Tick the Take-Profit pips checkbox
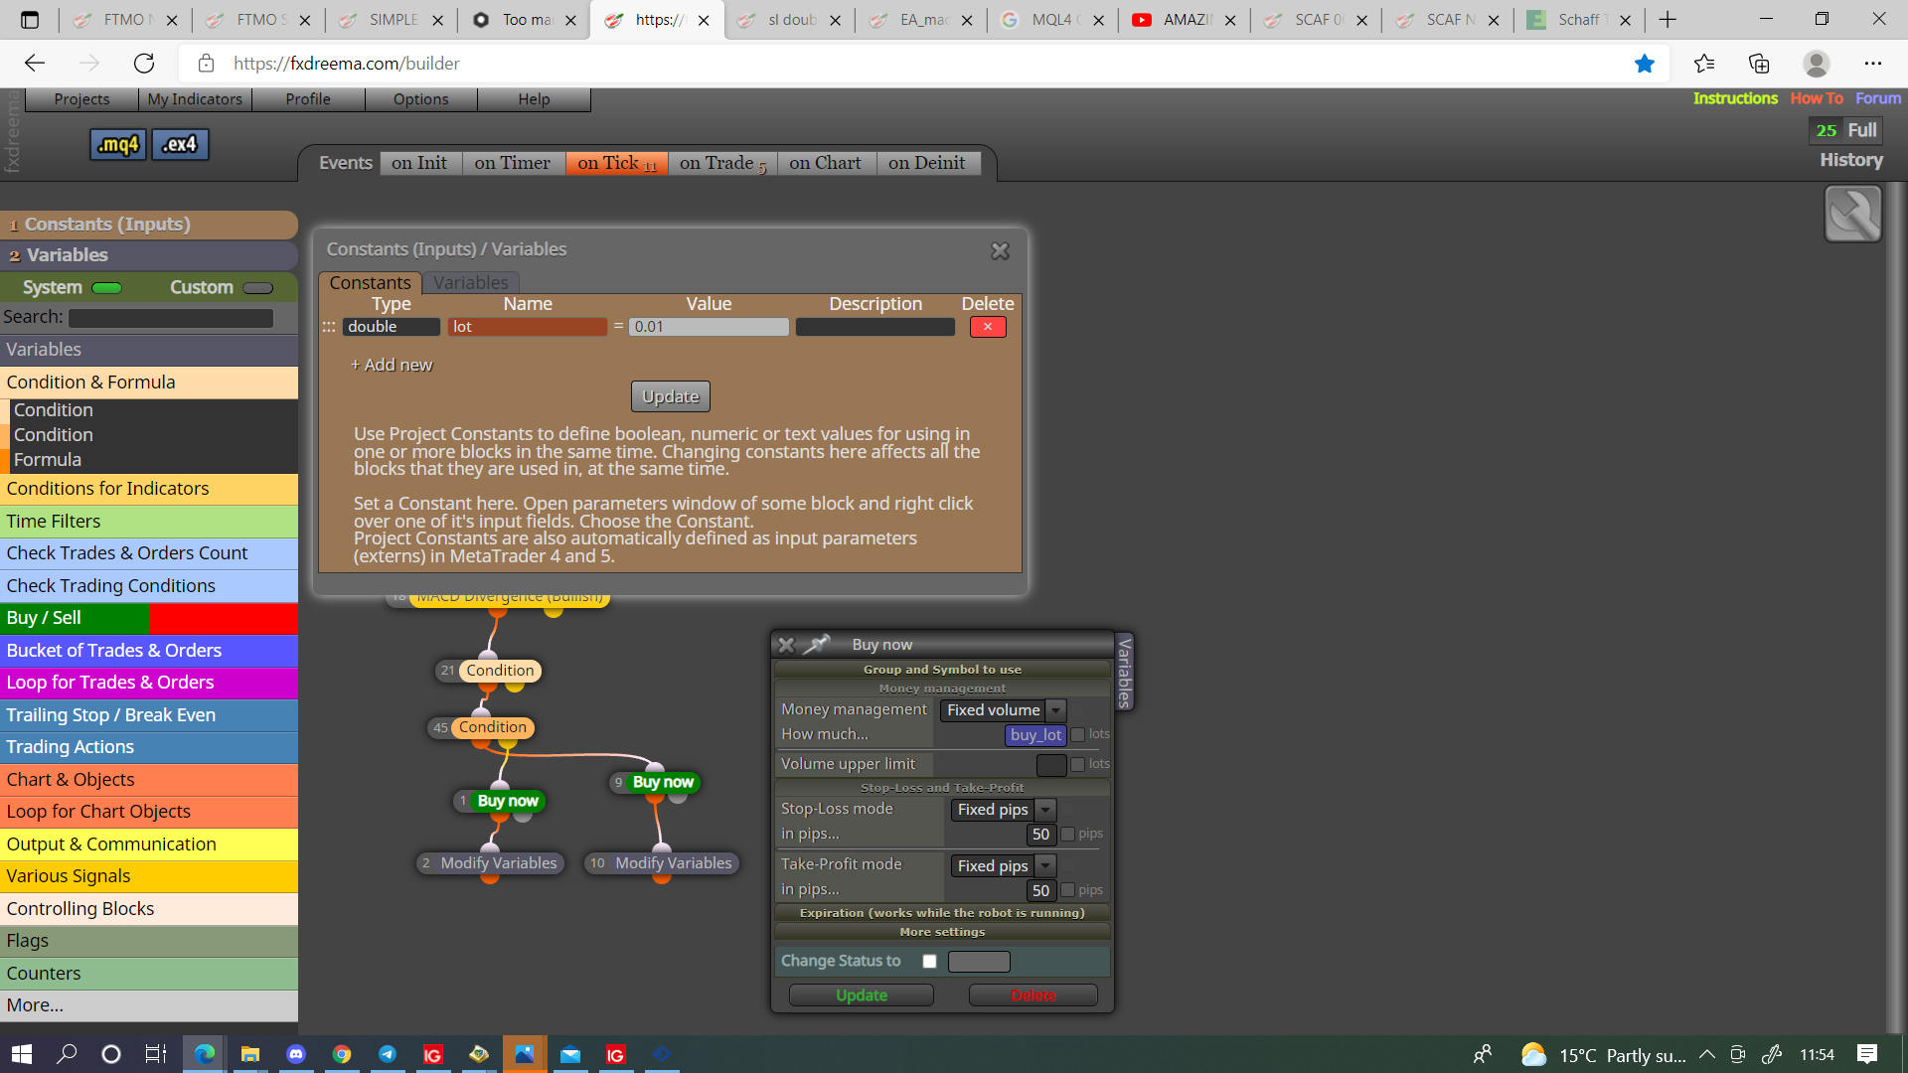Image resolution: width=1908 pixels, height=1073 pixels. (x=1067, y=890)
